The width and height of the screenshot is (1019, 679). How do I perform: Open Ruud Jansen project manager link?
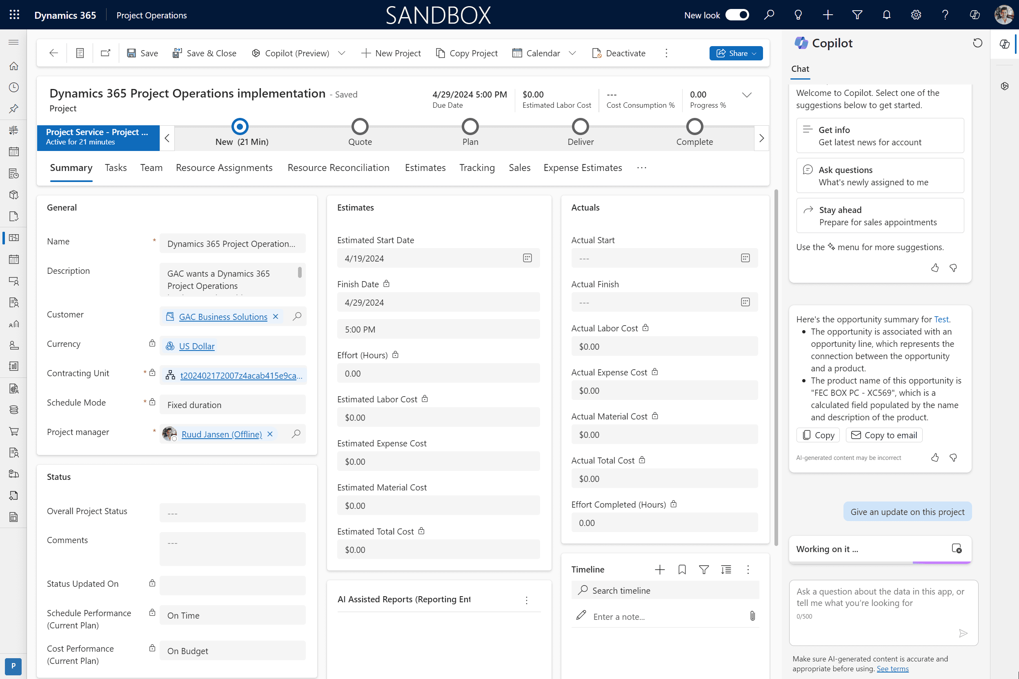(221, 434)
